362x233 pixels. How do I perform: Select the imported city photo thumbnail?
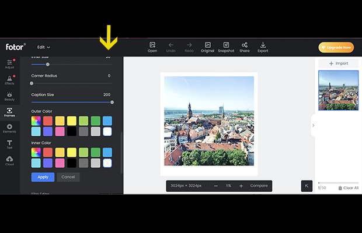coord(338,90)
